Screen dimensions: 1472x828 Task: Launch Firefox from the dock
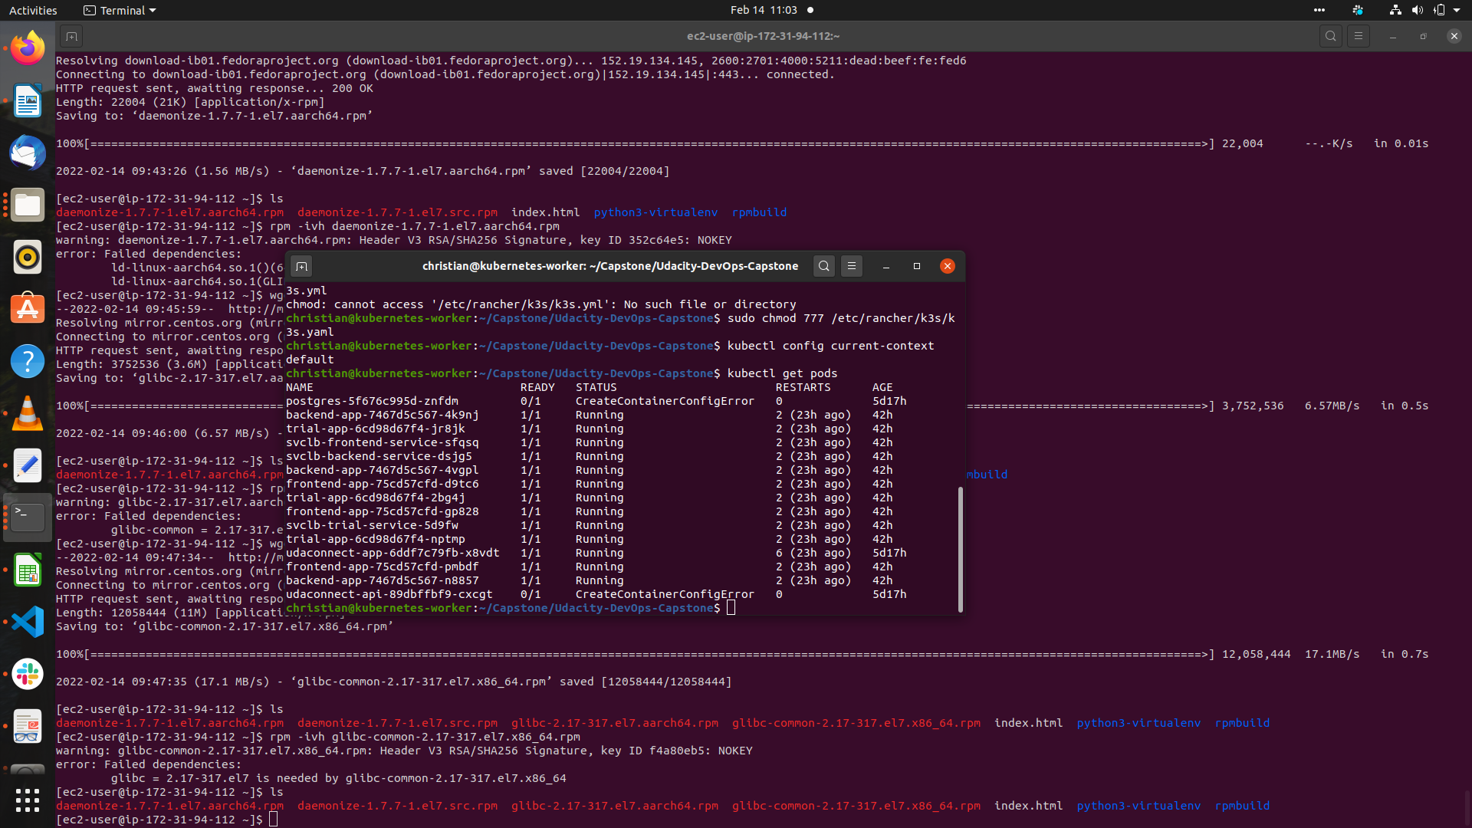(x=28, y=49)
